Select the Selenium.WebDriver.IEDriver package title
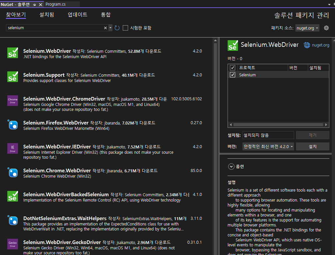Image resolution: width=335 pixels, height=255 pixels. point(57,147)
